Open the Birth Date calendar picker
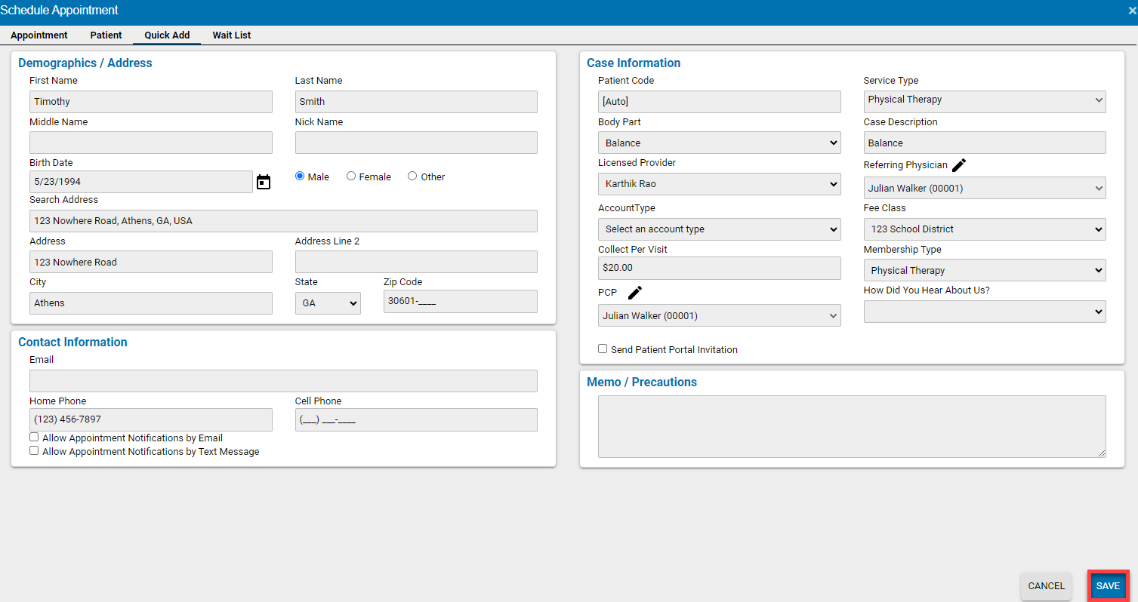1138x602 pixels. (x=263, y=181)
